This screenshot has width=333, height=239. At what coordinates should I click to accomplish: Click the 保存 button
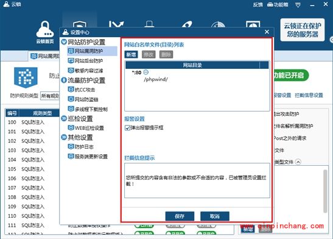tap(180, 216)
